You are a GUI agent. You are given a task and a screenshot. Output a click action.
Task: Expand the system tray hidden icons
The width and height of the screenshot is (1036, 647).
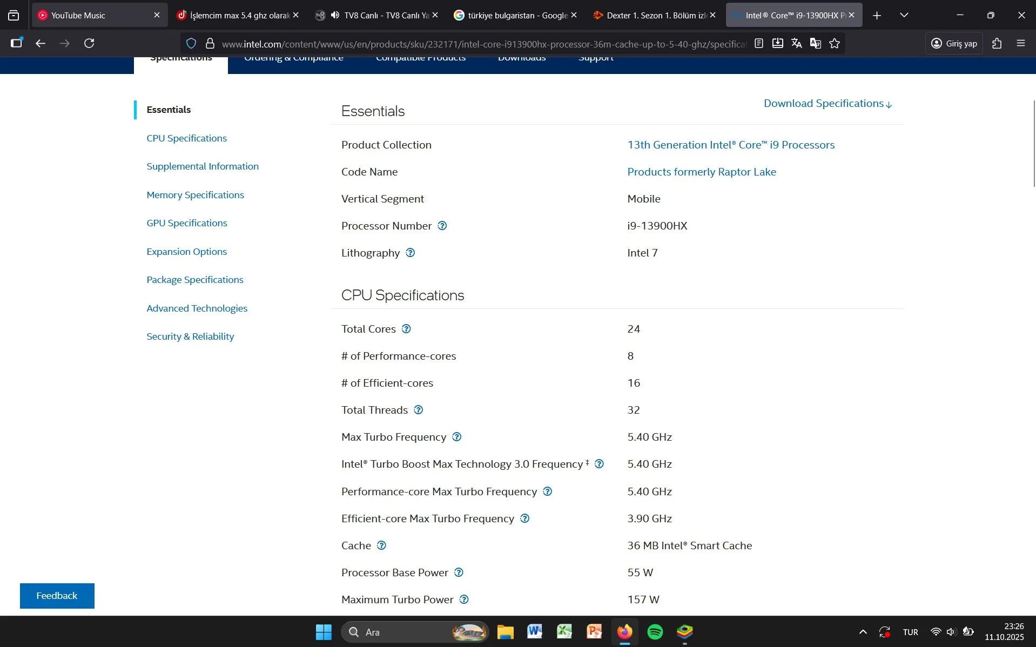point(863,632)
